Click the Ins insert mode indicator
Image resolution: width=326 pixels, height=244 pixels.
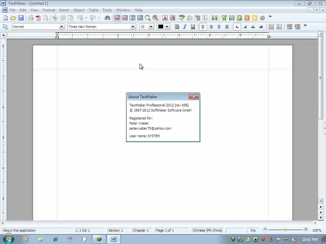pyautogui.click(x=253, y=230)
